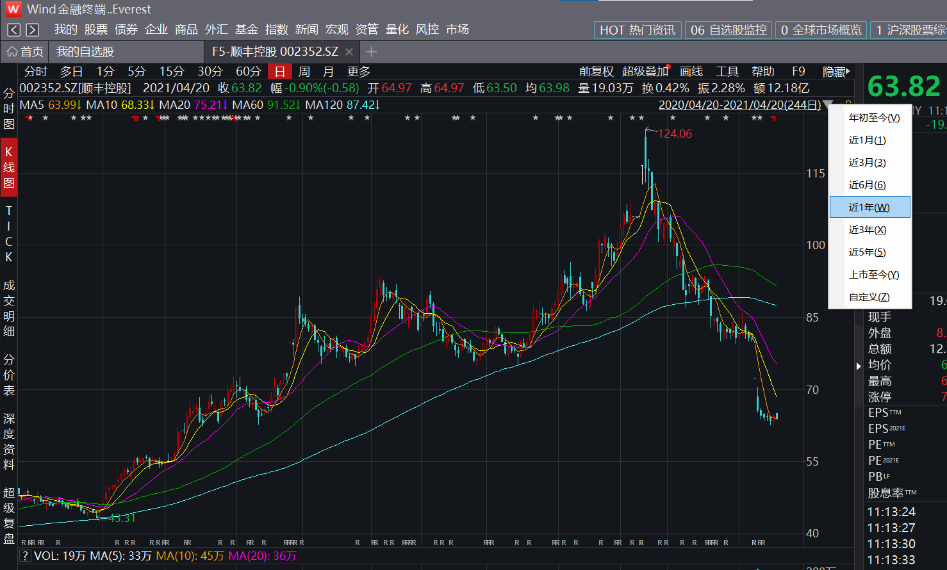This screenshot has height=570, width=947.
Task: Open the 宏观 menu
Action: coord(336,29)
